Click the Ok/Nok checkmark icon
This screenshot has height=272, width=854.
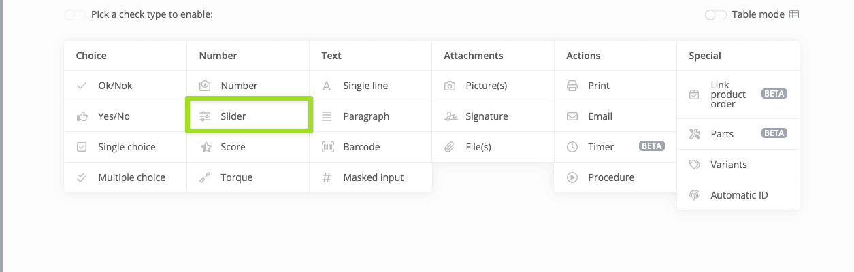[x=82, y=86]
